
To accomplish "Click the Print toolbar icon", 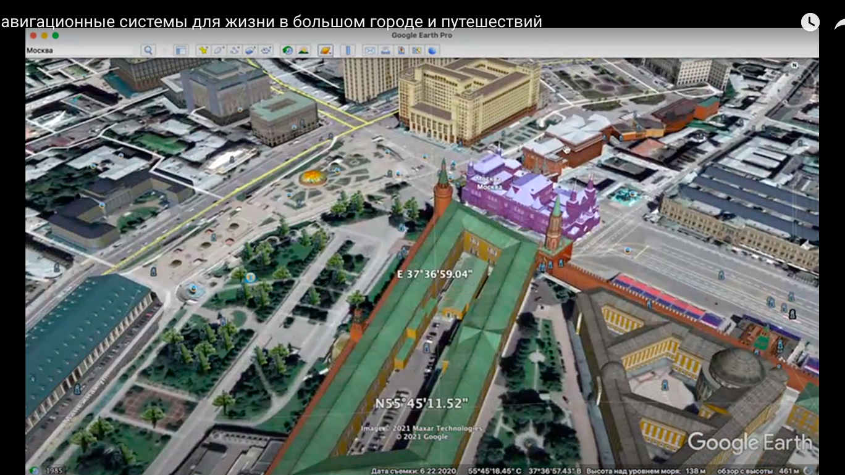I will pyautogui.click(x=385, y=51).
